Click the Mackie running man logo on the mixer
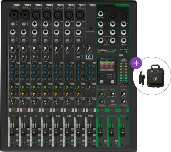171x152 pixels. [99, 51]
